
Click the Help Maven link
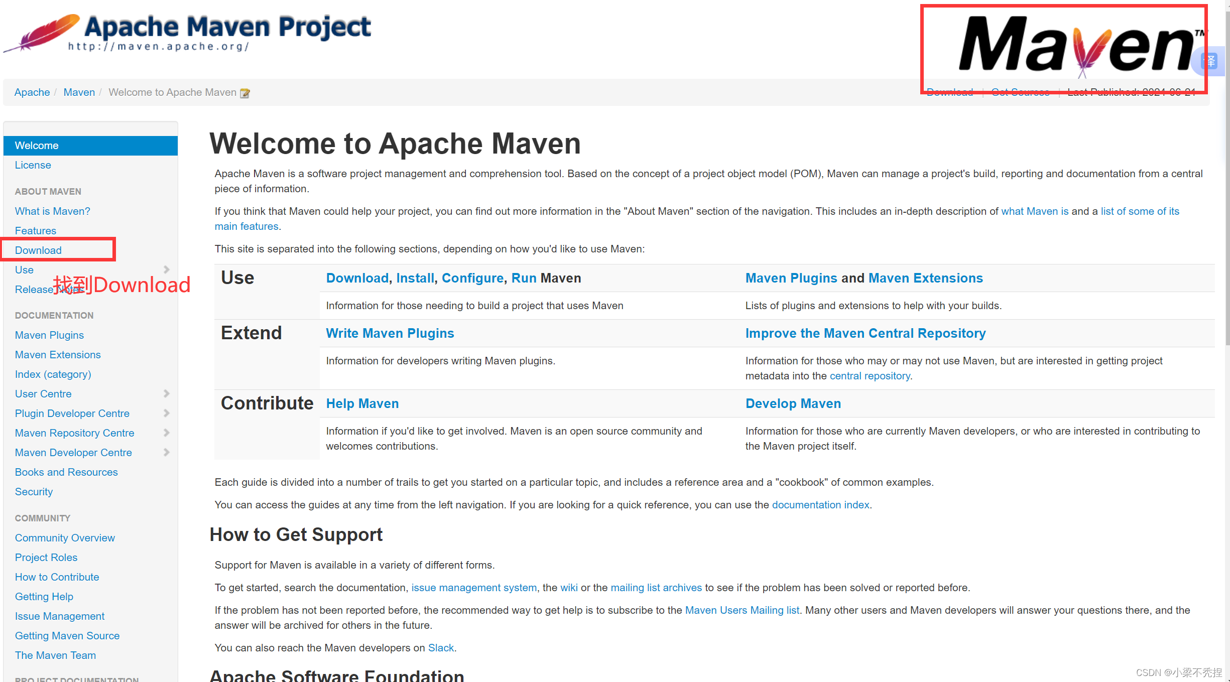362,403
